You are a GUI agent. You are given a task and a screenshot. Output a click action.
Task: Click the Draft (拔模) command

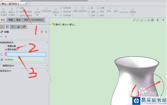91,12
